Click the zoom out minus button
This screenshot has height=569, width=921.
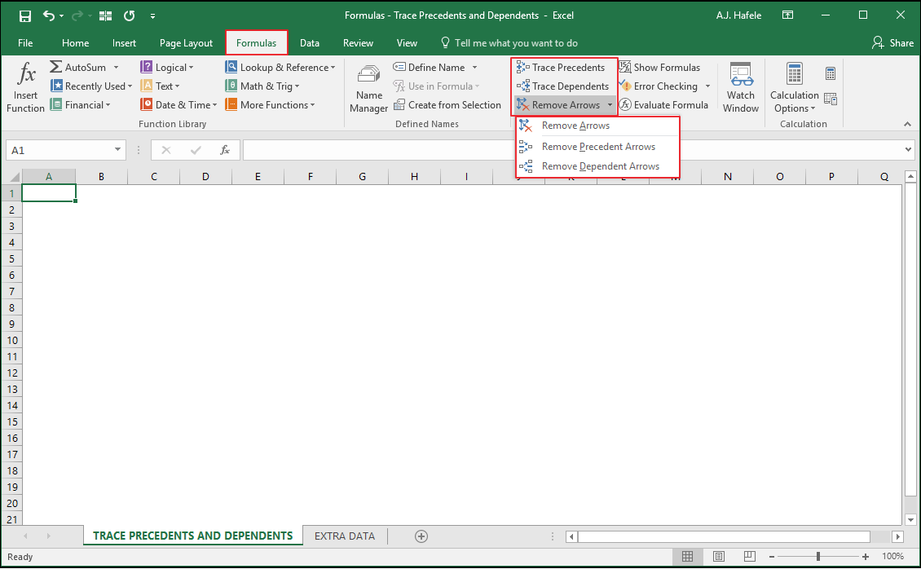click(x=771, y=556)
